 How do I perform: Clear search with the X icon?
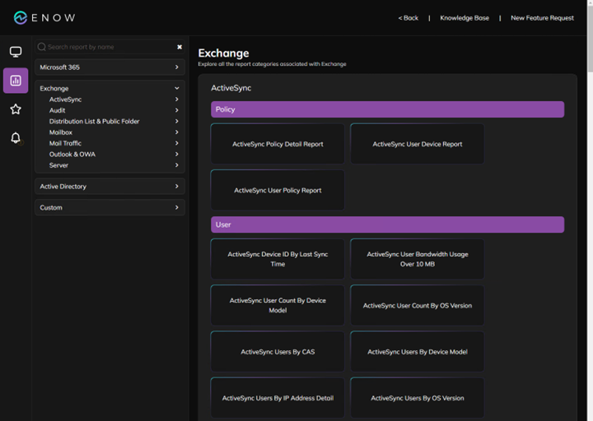click(x=180, y=47)
